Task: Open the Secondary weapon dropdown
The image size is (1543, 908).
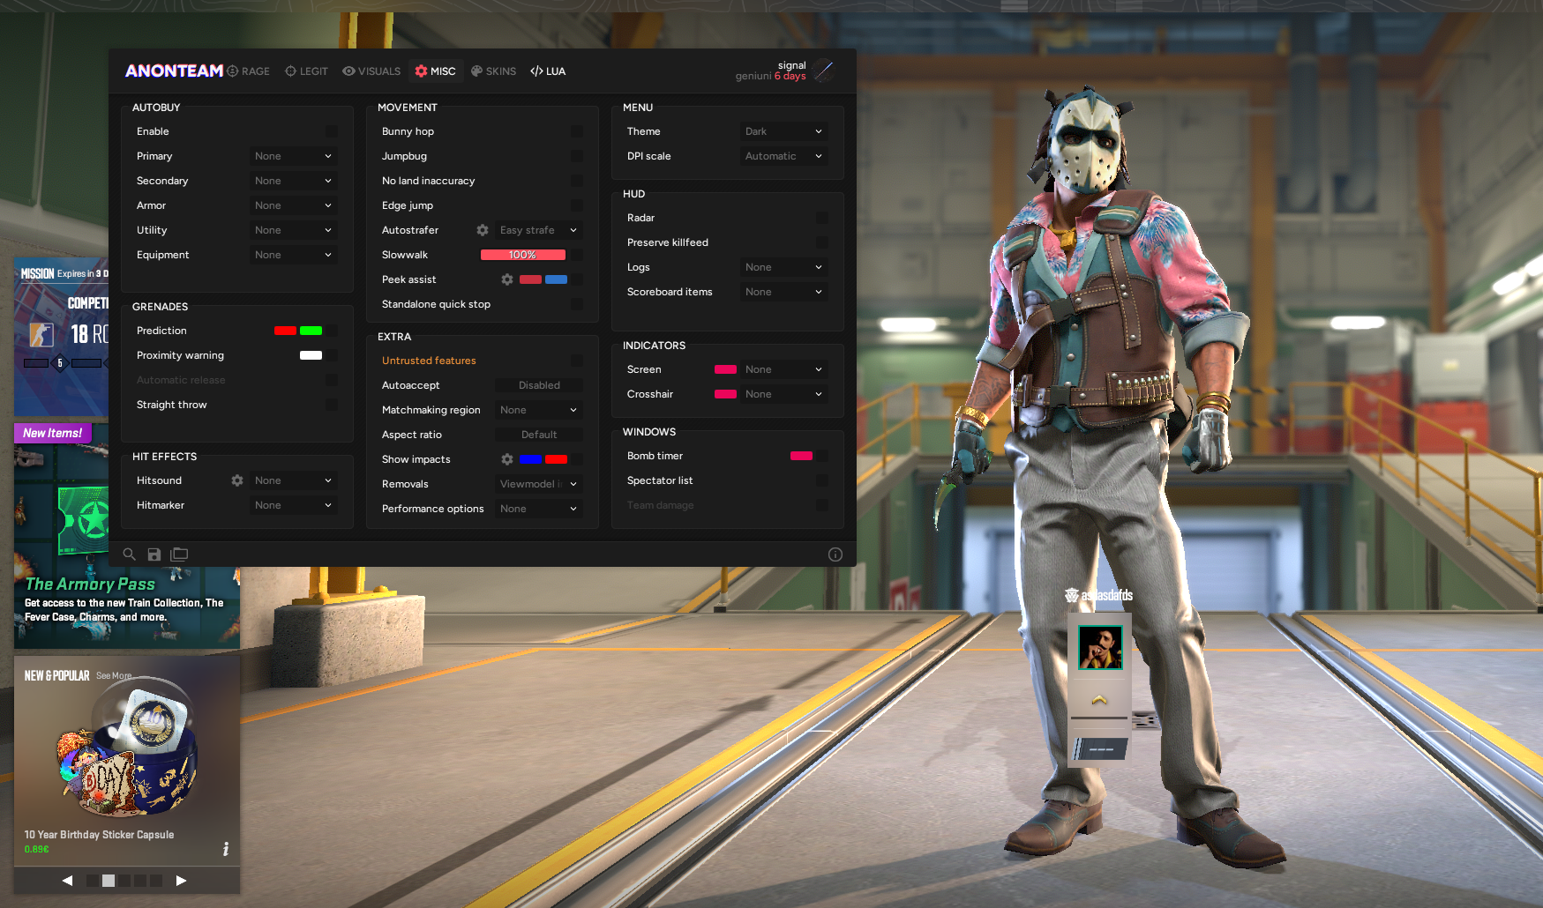Action: (x=294, y=181)
